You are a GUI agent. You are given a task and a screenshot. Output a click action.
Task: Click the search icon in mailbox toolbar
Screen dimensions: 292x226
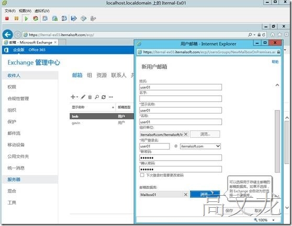click(x=97, y=97)
